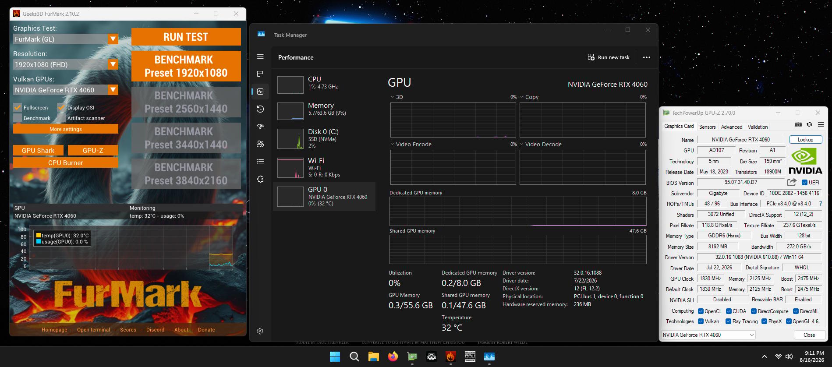Switch to Task Manager taskbar icon
Image resolution: width=832 pixels, height=367 pixels.
489,356
